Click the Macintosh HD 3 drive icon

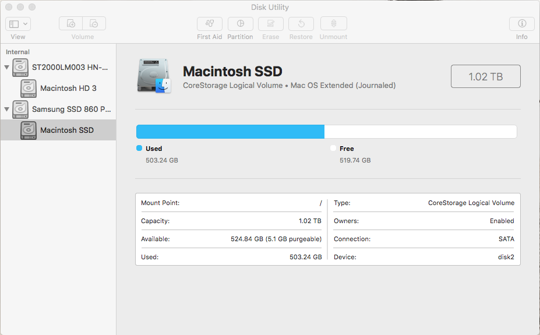coord(28,89)
